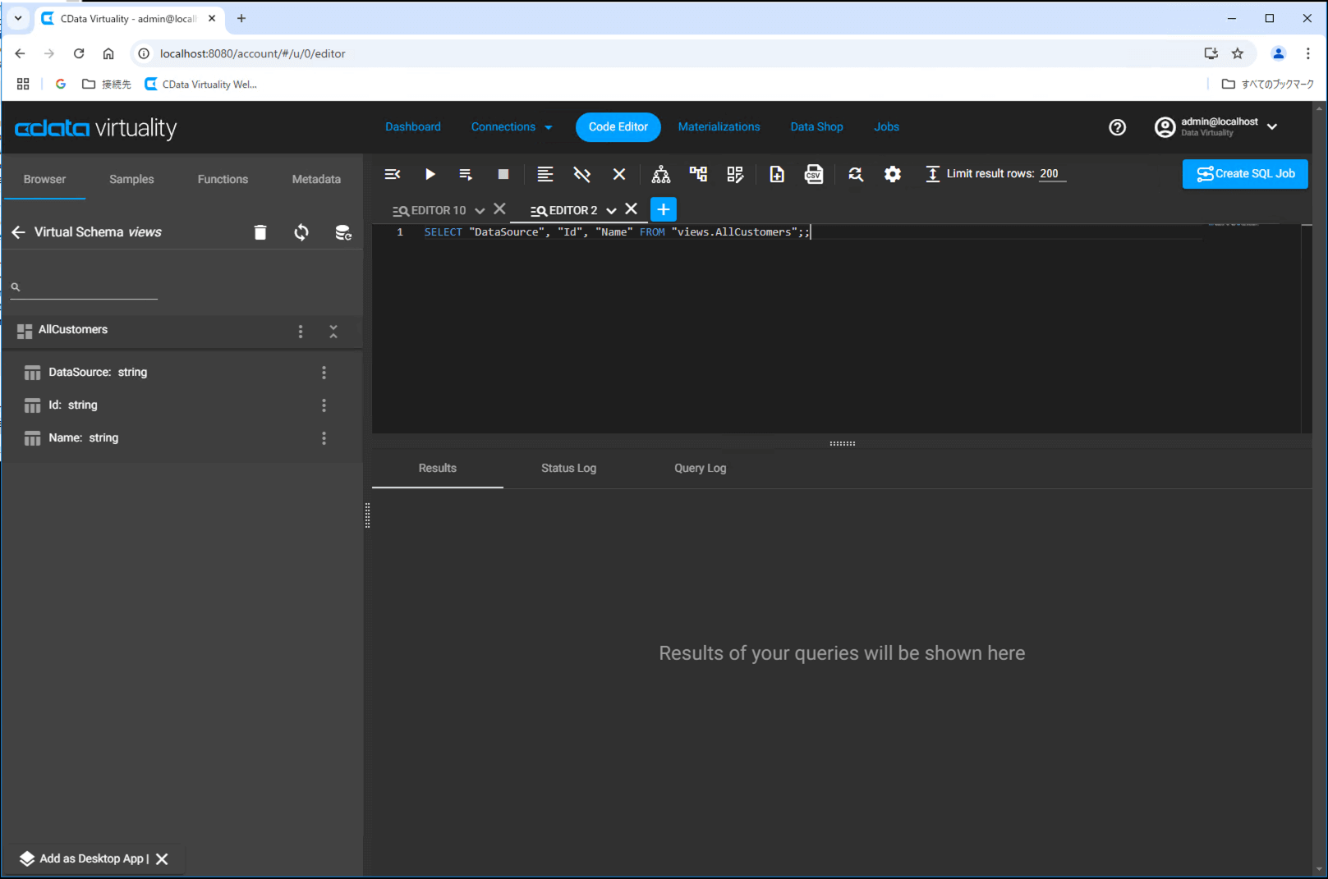Open the Data Shop page
This screenshot has width=1328, height=879.
816,127
